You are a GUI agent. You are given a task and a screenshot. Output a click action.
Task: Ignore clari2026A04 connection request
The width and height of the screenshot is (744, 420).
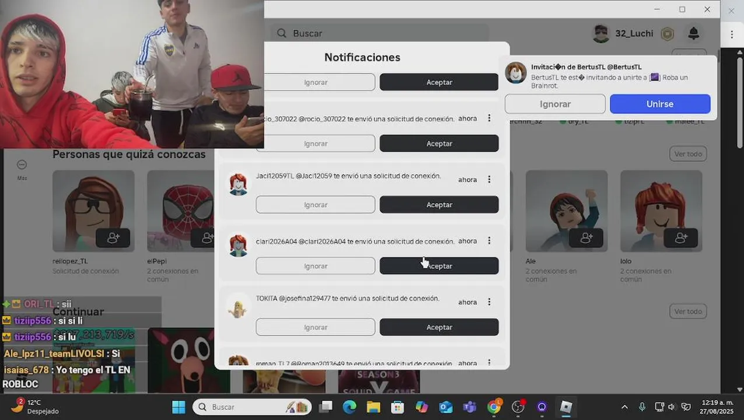coord(316,266)
